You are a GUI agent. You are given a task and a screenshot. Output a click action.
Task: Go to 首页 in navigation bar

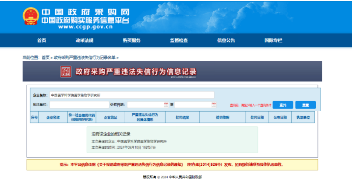pos(42,40)
